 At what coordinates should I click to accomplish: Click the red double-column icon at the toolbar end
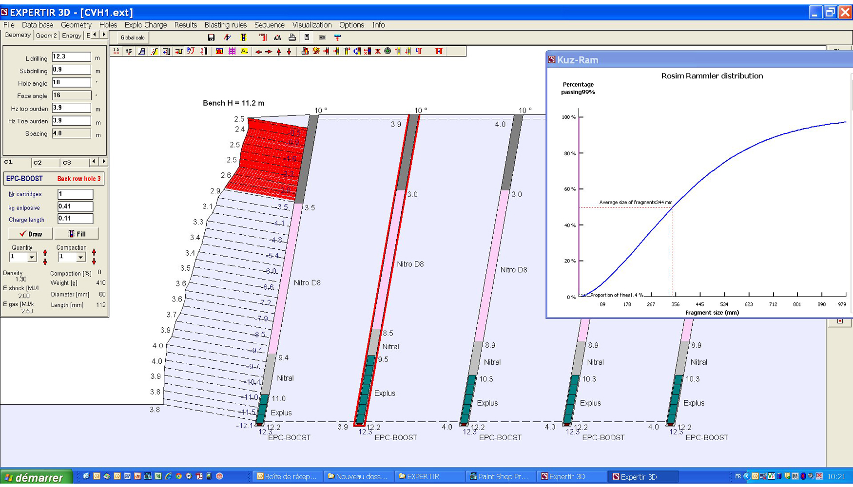tap(439, 51)
